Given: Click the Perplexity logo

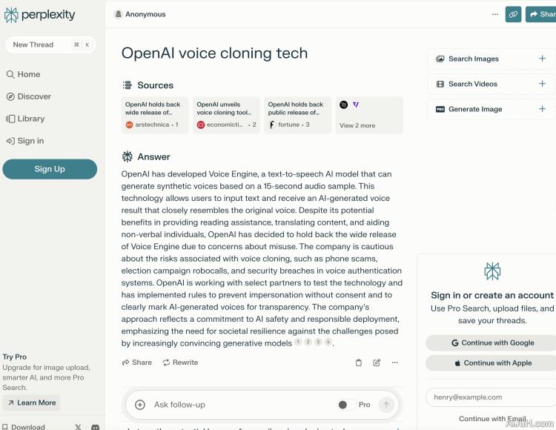Looking at the screenshot, I should click(x=39, y=15).
